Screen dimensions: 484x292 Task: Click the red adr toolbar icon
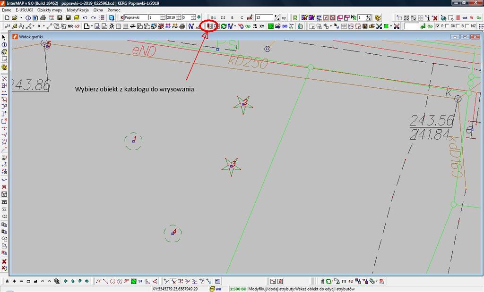click(x=77, y=26)
